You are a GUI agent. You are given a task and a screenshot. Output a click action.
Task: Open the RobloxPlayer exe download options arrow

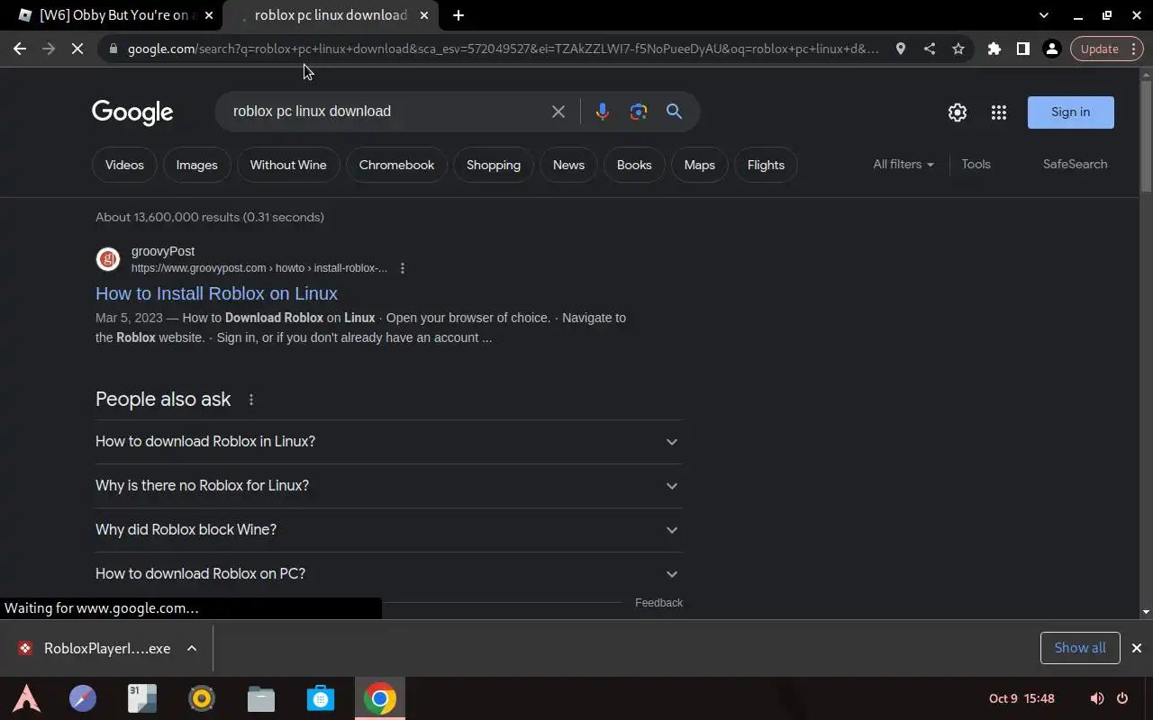pos(192,648)
